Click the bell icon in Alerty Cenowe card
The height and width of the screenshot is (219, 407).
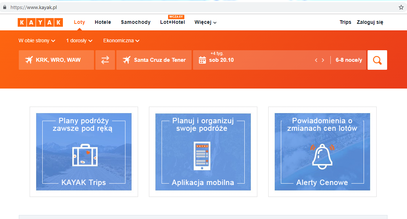pyautogui.click(x=322, y=156)
